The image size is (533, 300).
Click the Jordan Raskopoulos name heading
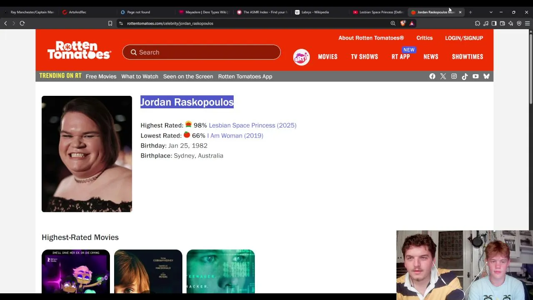point(187,102)
